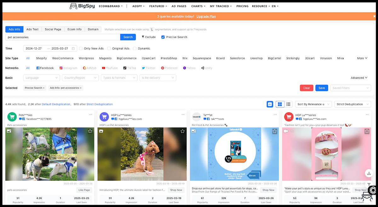Image resolution: width=378 pixels, height=207 pixels.
Task: Enable the Only New Ads checkbox
Action: click(81, 49)
